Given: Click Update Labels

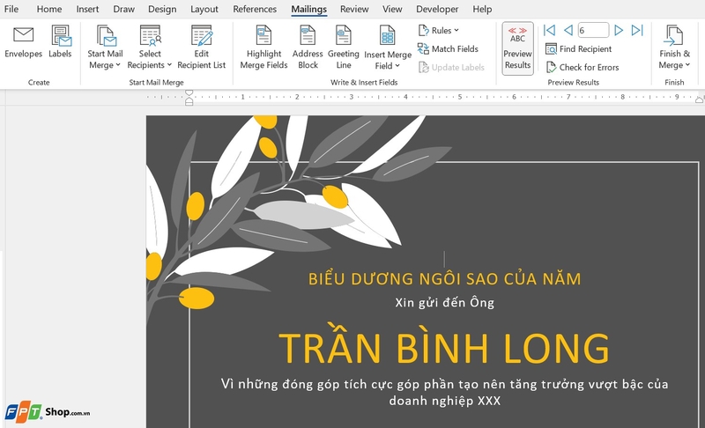Looking at the screenshot, I should 451,67.
